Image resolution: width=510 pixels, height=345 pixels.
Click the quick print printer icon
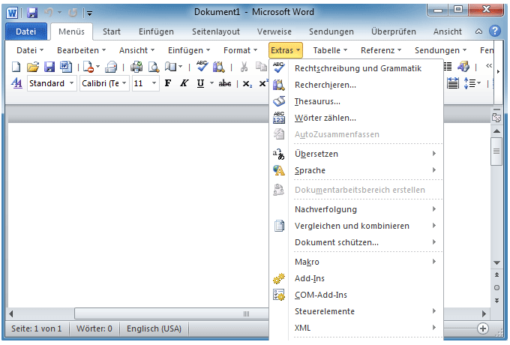136,67
